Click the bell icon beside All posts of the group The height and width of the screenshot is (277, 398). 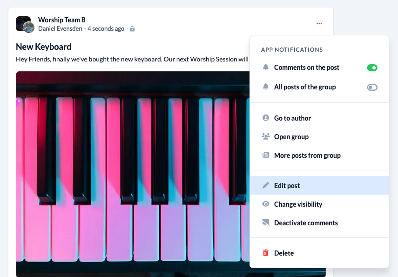point(265,87)
